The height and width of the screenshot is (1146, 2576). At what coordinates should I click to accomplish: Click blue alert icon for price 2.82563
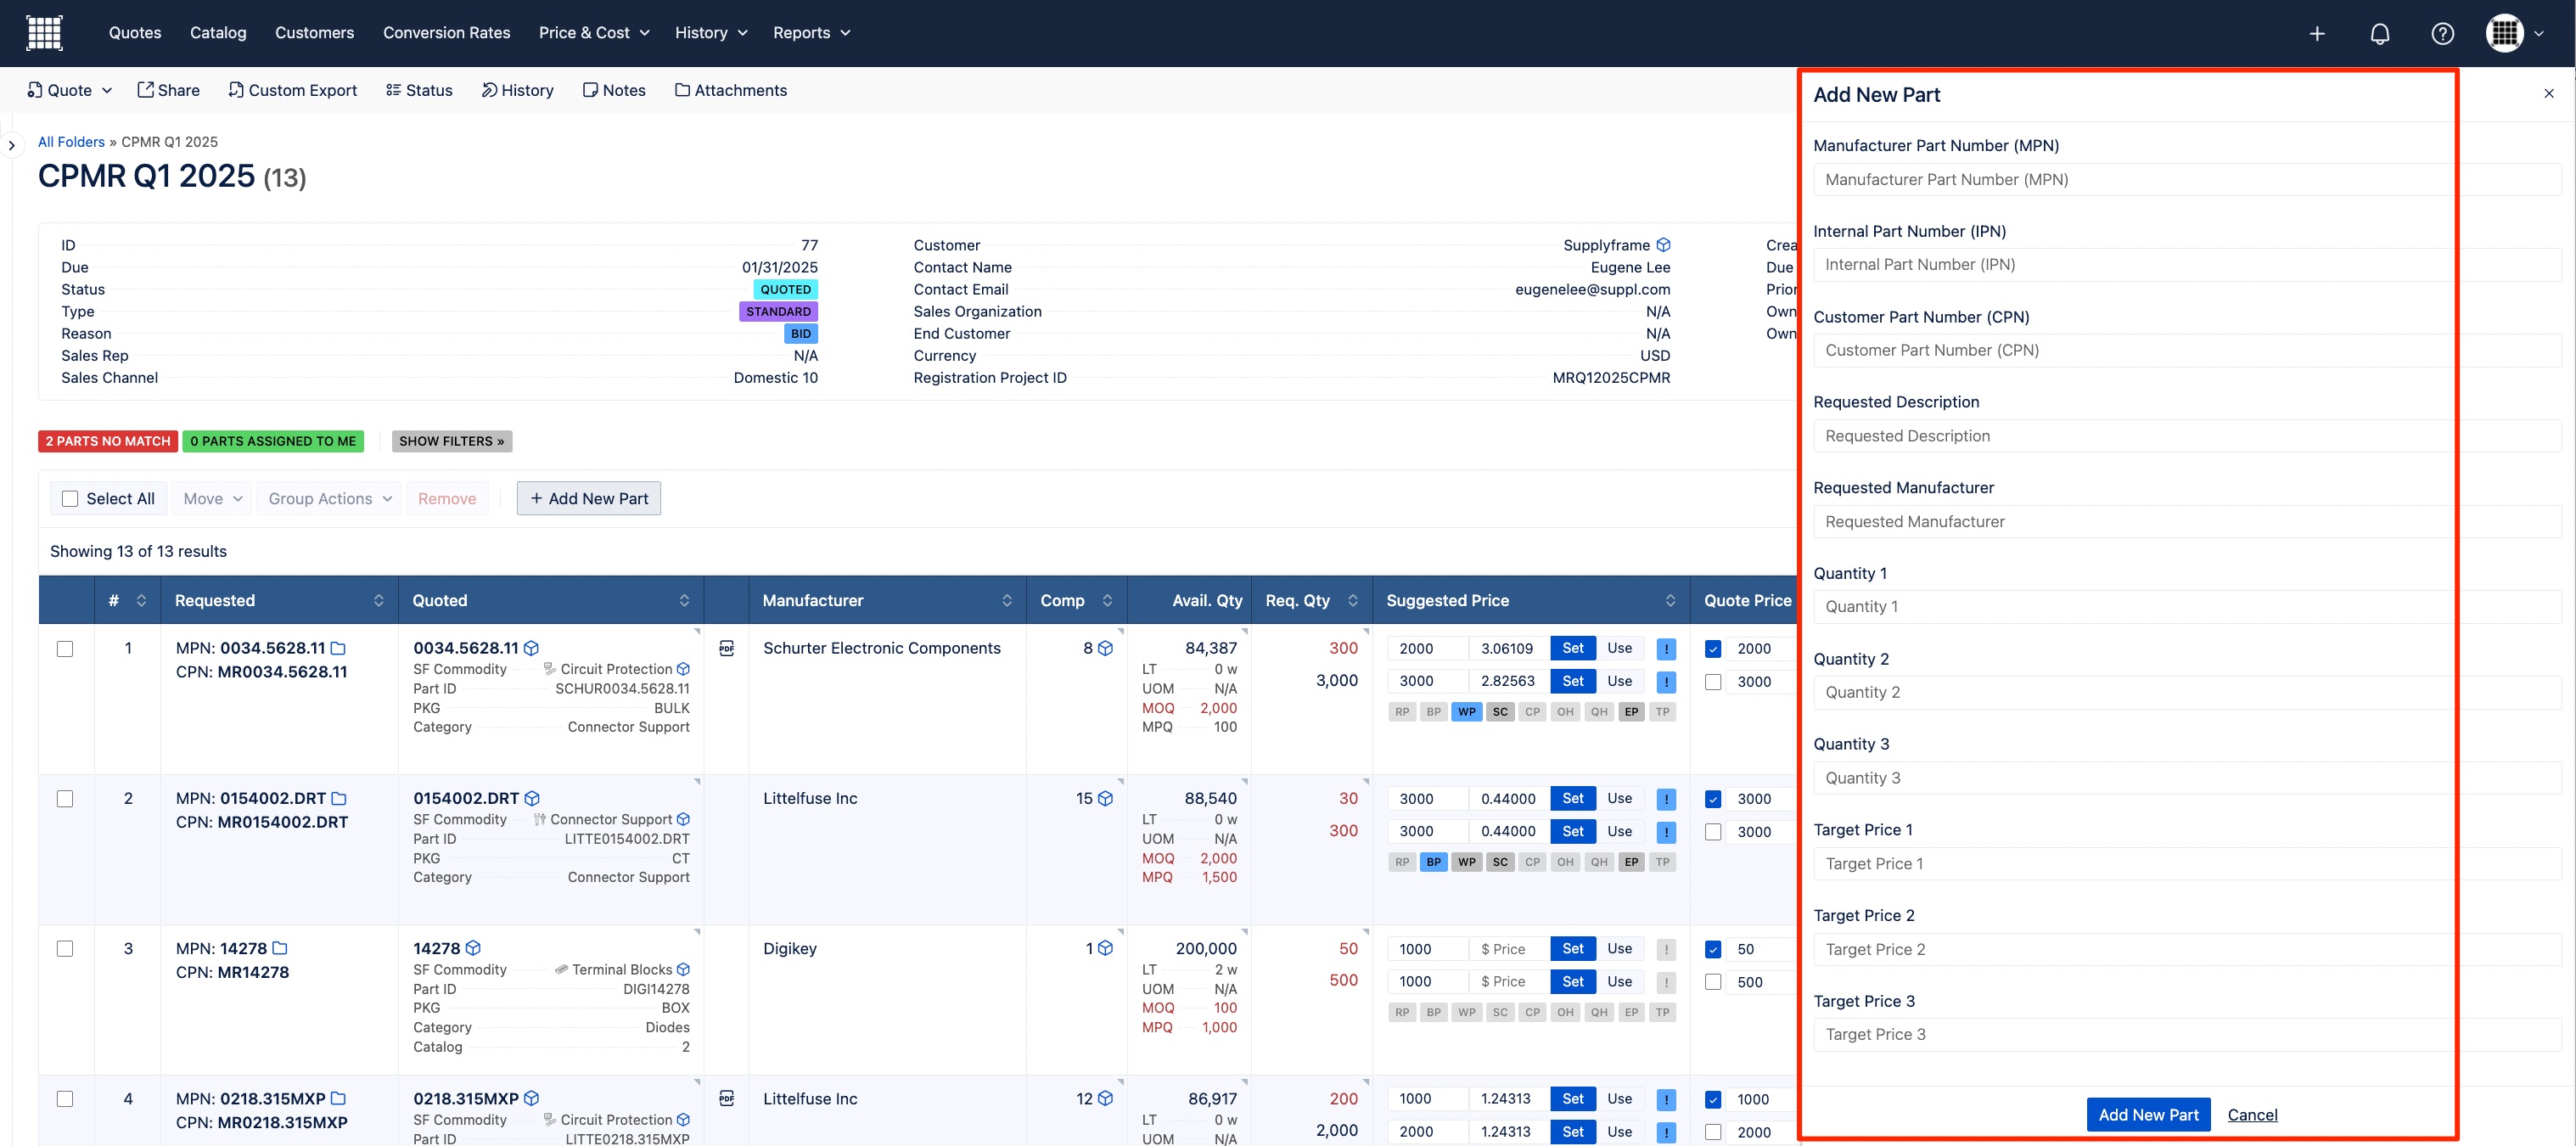[1666, 682]
